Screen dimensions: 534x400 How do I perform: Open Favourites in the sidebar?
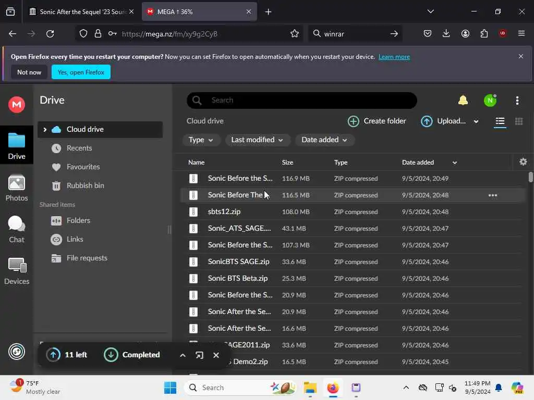pyautogui.click(x=83, y=167)
